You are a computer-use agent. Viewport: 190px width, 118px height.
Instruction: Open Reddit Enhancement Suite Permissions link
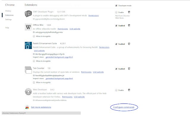(x=104, y=47)
